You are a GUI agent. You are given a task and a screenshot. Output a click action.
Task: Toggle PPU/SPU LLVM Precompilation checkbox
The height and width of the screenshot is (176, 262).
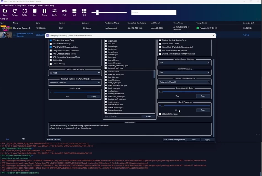pyautogui.click(x=51, y=47)
